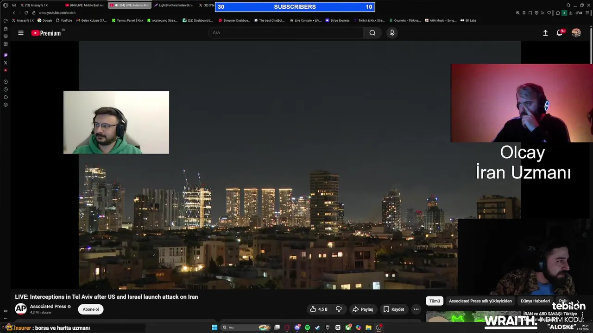The width and height of the screenshot is (593, 333).
Task: Open Epic Games Launcher from the taskbar
Action: point(328,327)
